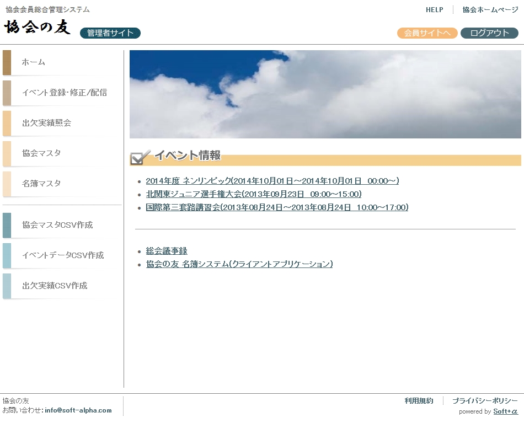
Task: Open the HELP link
Action: point(434,10)
